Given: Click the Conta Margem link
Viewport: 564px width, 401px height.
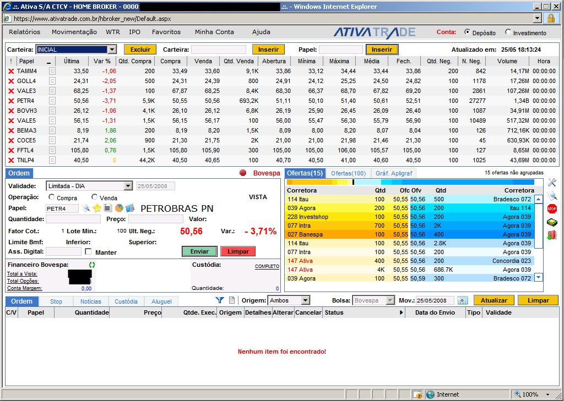Looking at the screenshot, I should [x=24, y=288].
